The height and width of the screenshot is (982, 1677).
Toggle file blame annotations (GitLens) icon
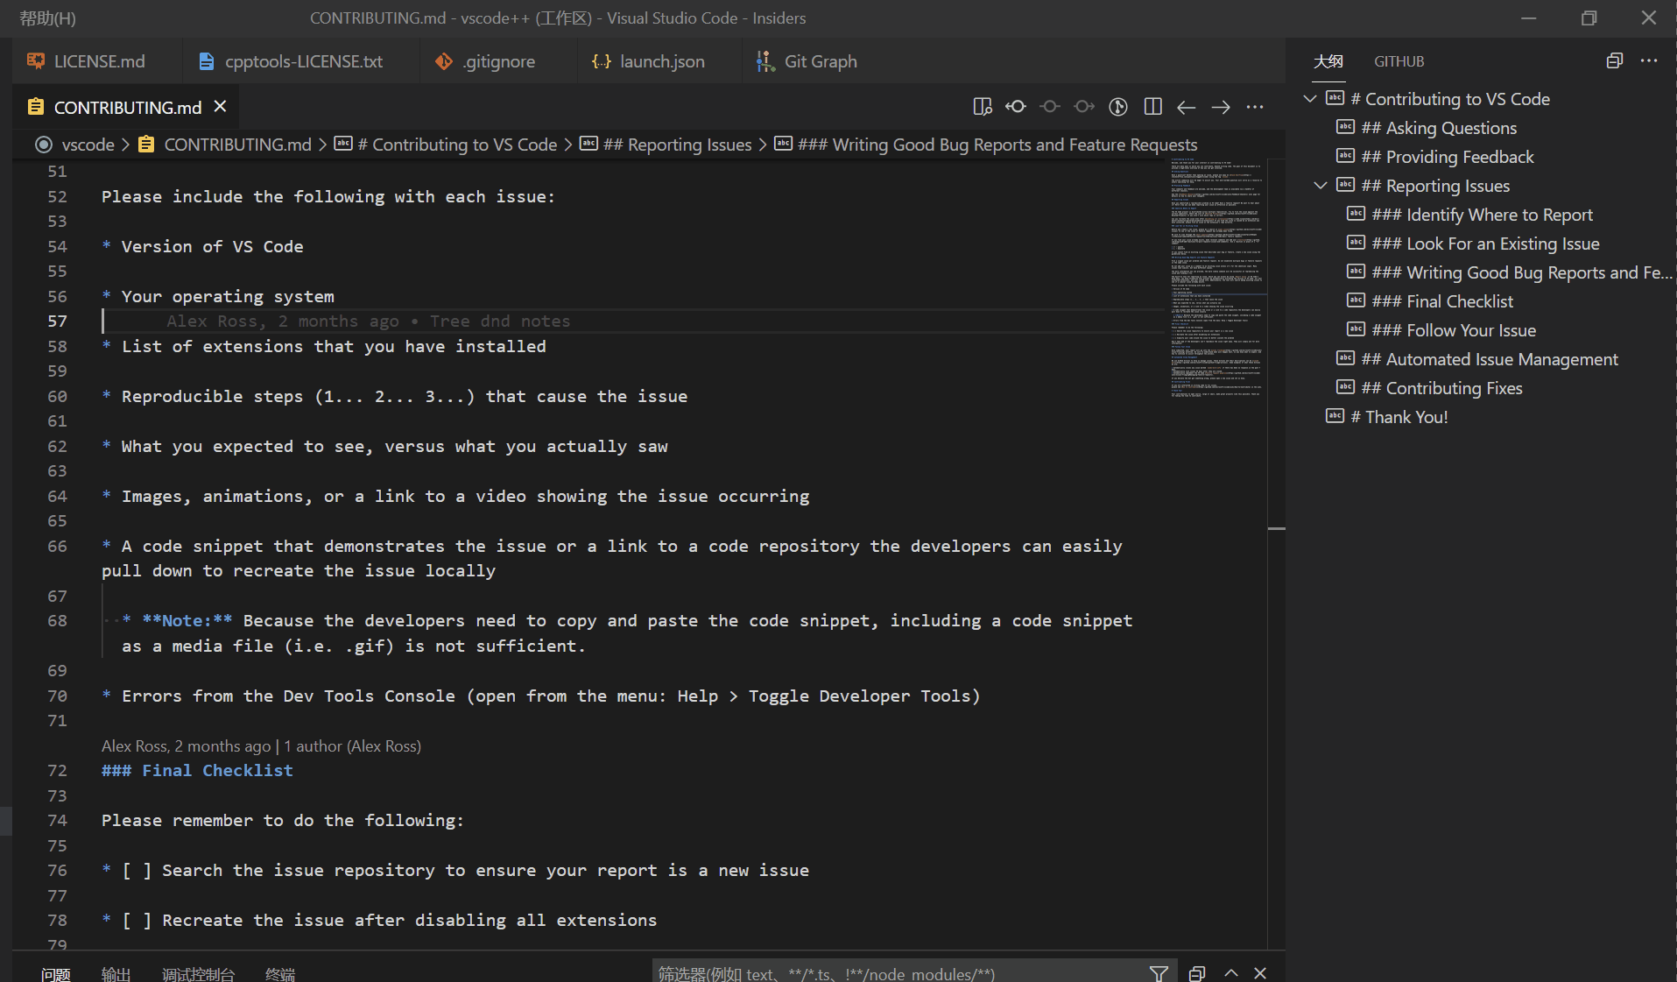[x=1118, y=107]
